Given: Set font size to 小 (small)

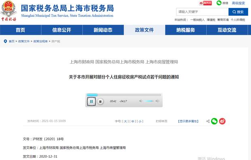Looking at the screenshot, I should point(140,121).
